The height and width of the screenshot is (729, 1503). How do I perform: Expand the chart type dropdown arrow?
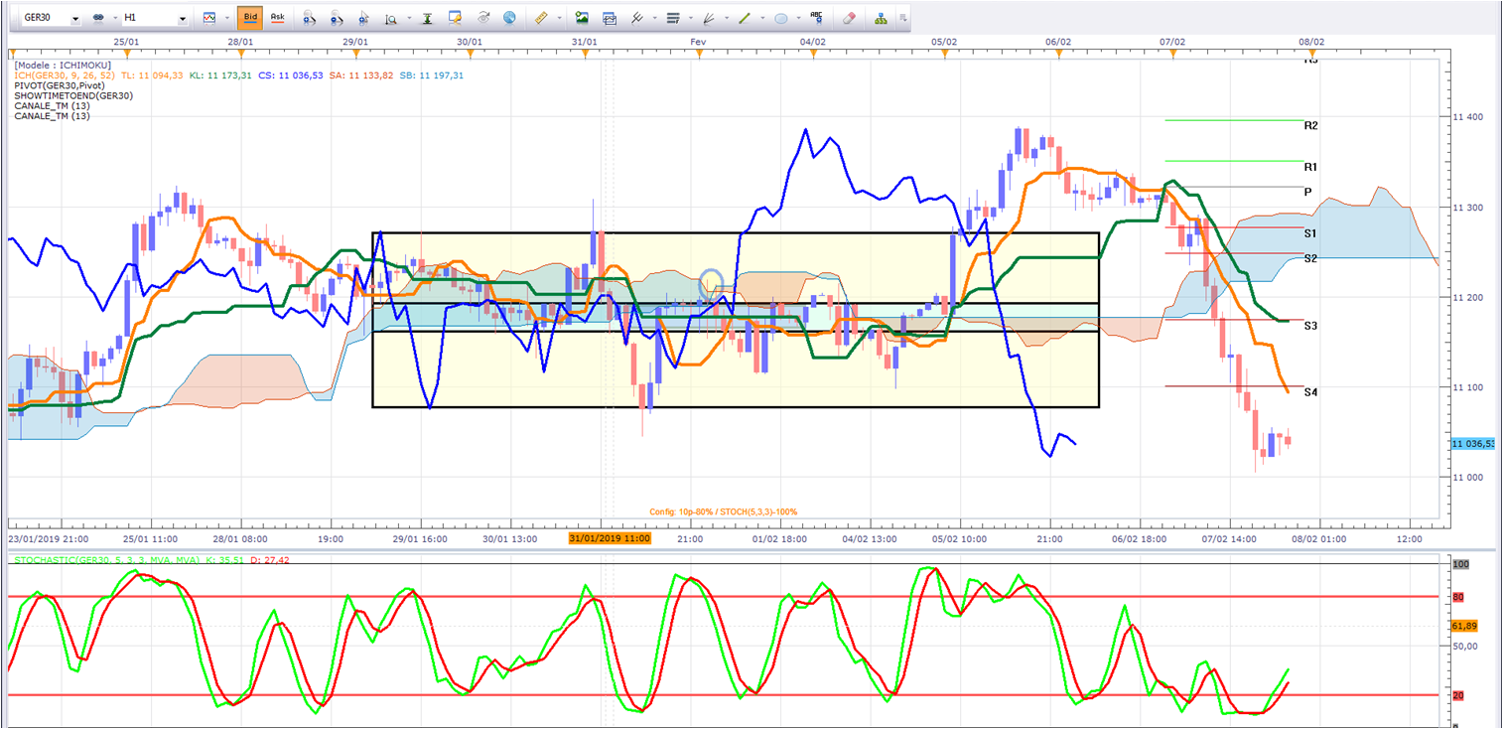click(x=226, y=18)
